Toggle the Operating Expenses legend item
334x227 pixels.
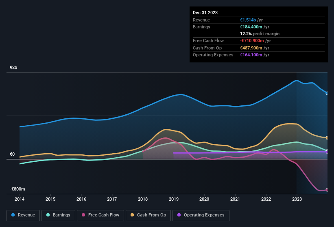click(x=201, y=215)
